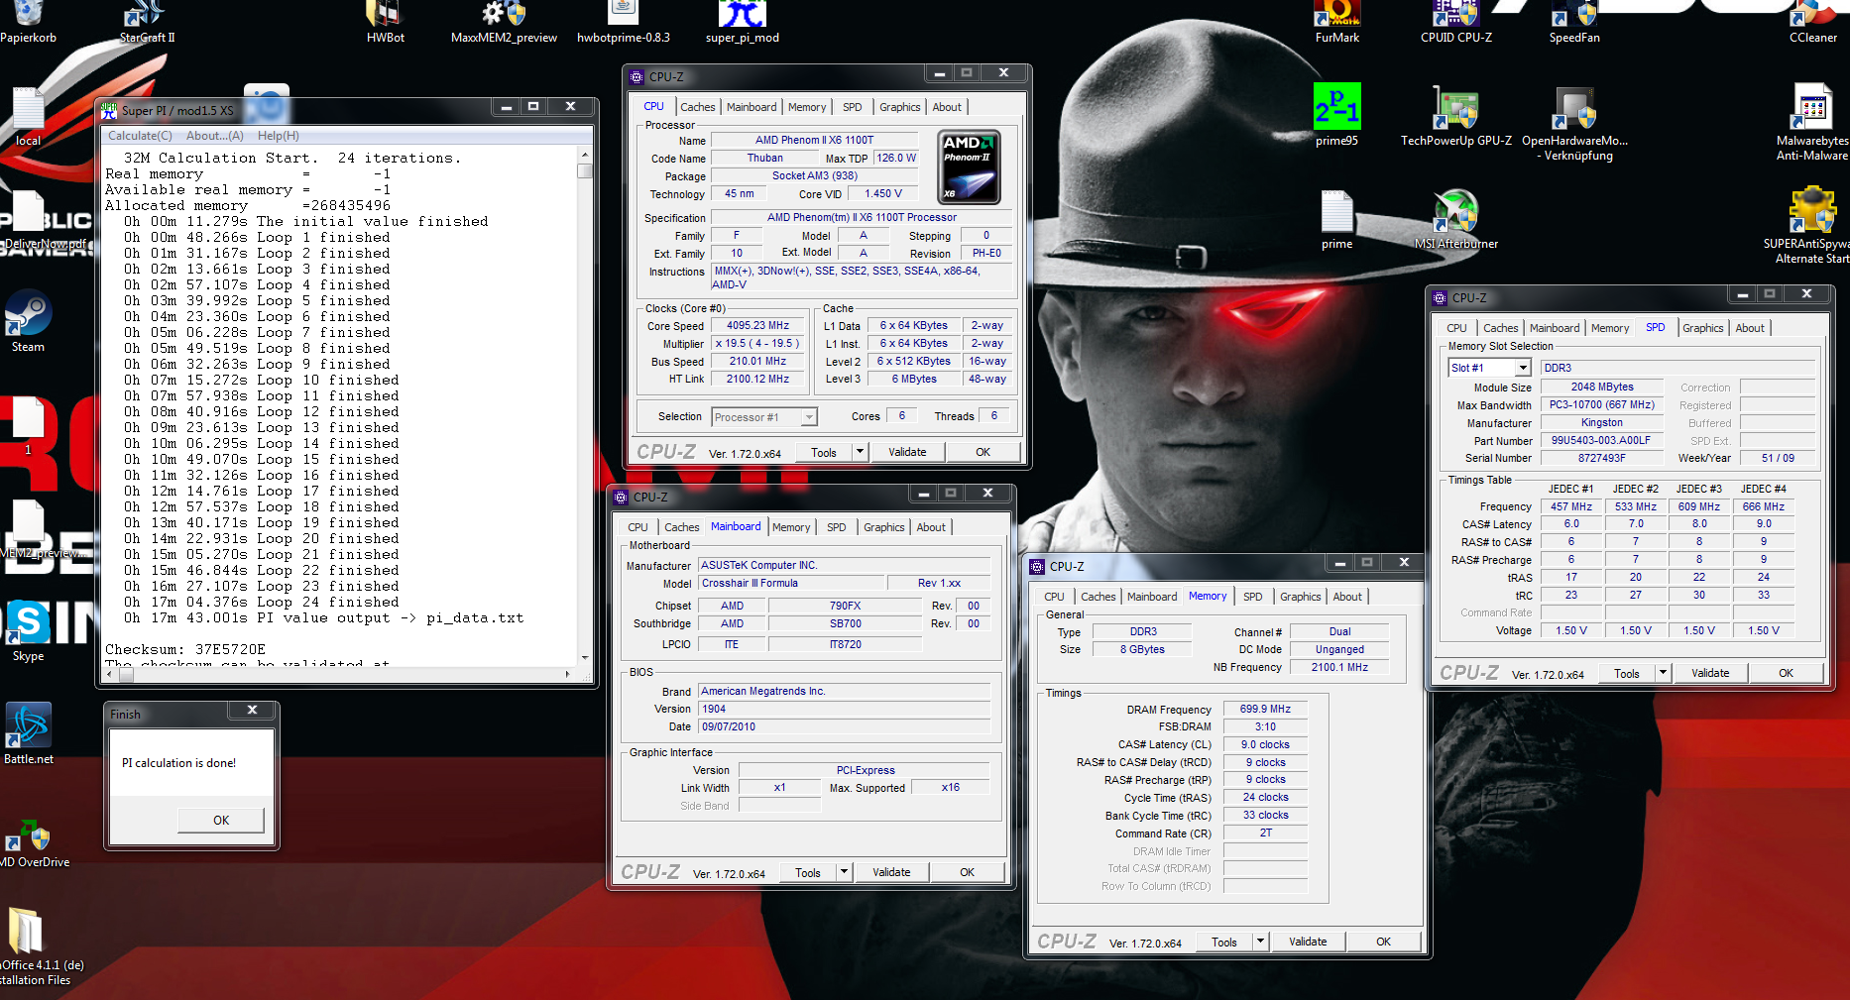1850x1000 pixels.
Task: Open the hwbotprime-0.8.3 desktop icon
Action: (623, 22)
